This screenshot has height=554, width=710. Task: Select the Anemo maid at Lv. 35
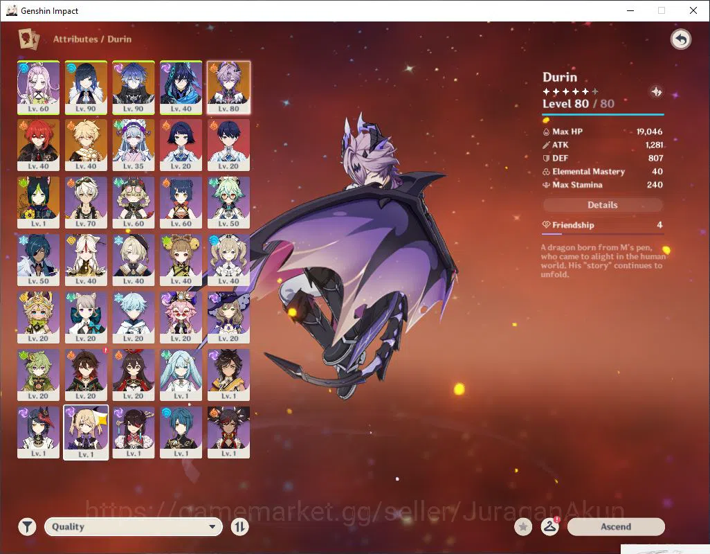point(134,145)
